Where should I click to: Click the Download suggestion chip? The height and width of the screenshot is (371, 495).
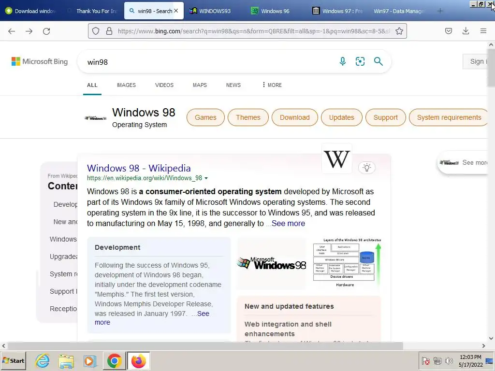click(x=294, y=117)
